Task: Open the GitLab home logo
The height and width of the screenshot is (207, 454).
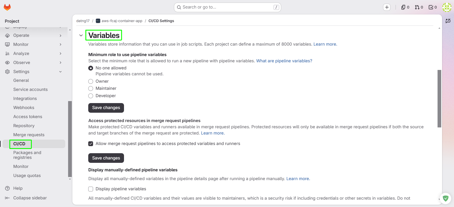Action: pyautogui.click(x=7, y=7)
